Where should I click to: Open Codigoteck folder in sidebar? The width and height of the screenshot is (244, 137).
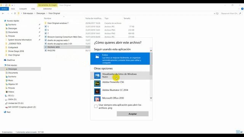13,47
